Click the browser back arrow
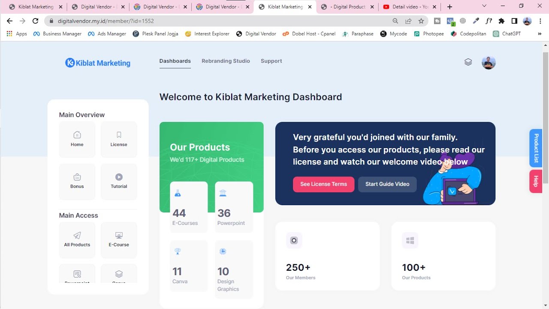Viewport: 549px width, 309px height. (9, 21)
